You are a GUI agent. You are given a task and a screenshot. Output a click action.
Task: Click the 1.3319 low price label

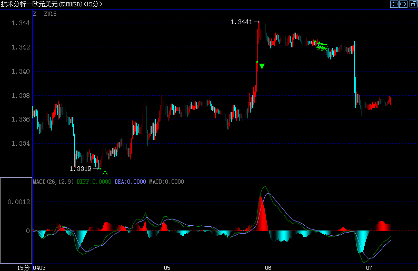pyautogui.click(x=81, y=169)
